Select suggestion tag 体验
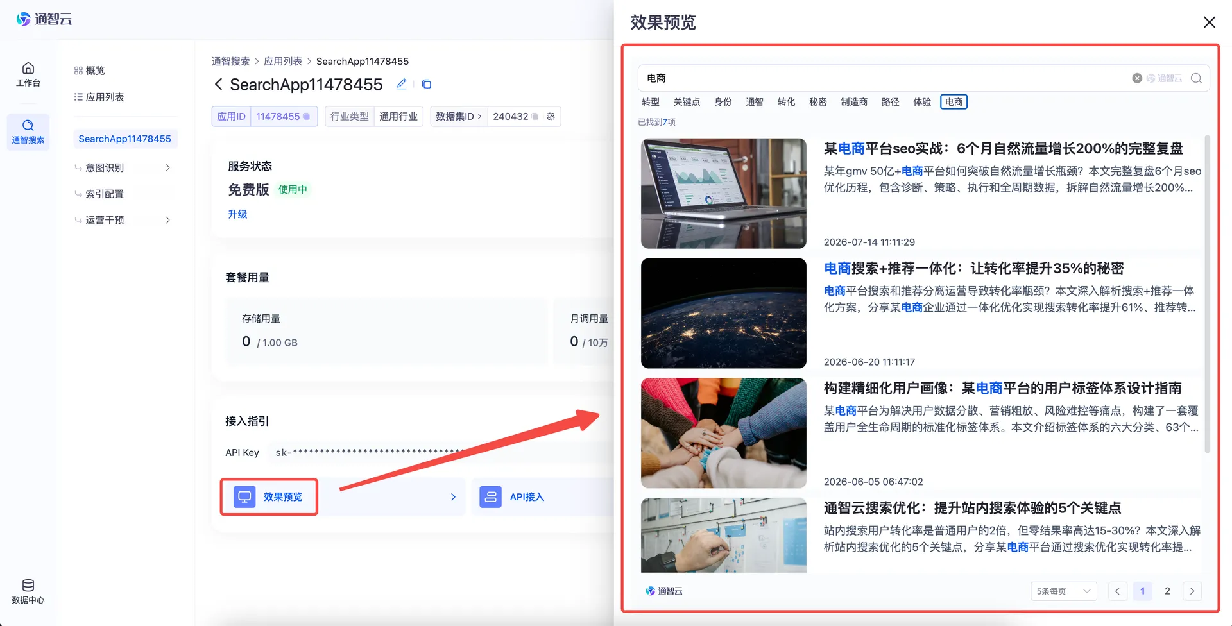Image resolution: width=1232 pixels, height=626 pixels. coord(922,102)
